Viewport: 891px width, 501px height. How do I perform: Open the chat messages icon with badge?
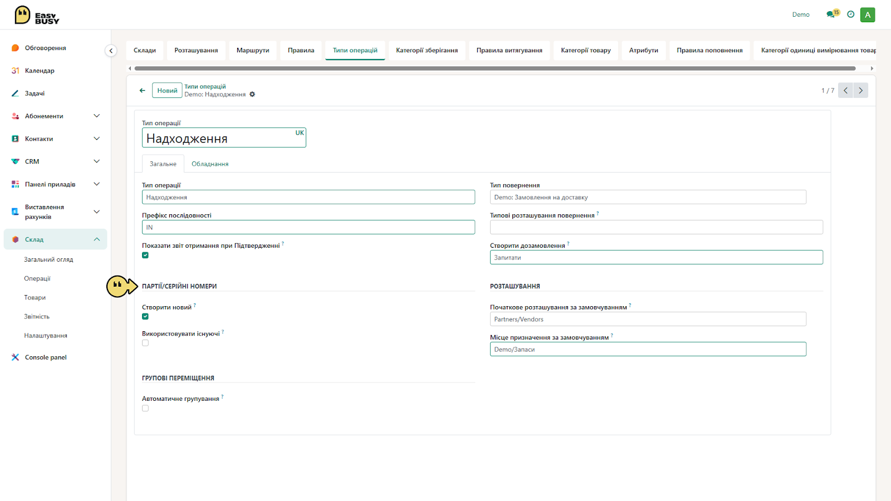[x=833, y=14]
